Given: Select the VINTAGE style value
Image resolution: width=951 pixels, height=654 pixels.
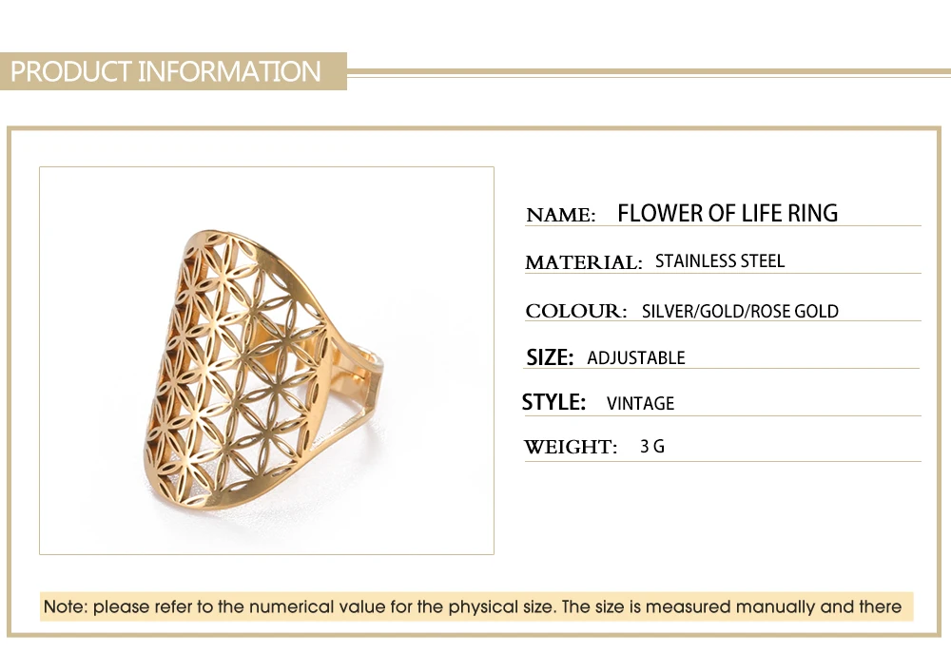Looking at the screenshot, I should (640, 403).
